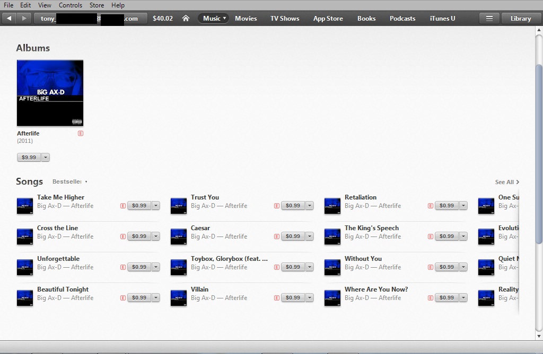Screen dimensions: 543x354
Task: Click the Caesar song artwork
Action: [179, 237]
